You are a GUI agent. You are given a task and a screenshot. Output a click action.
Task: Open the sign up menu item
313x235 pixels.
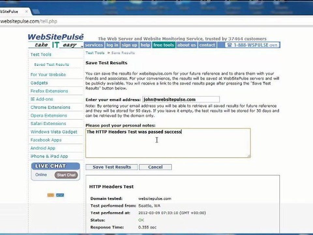click(129, 45)
